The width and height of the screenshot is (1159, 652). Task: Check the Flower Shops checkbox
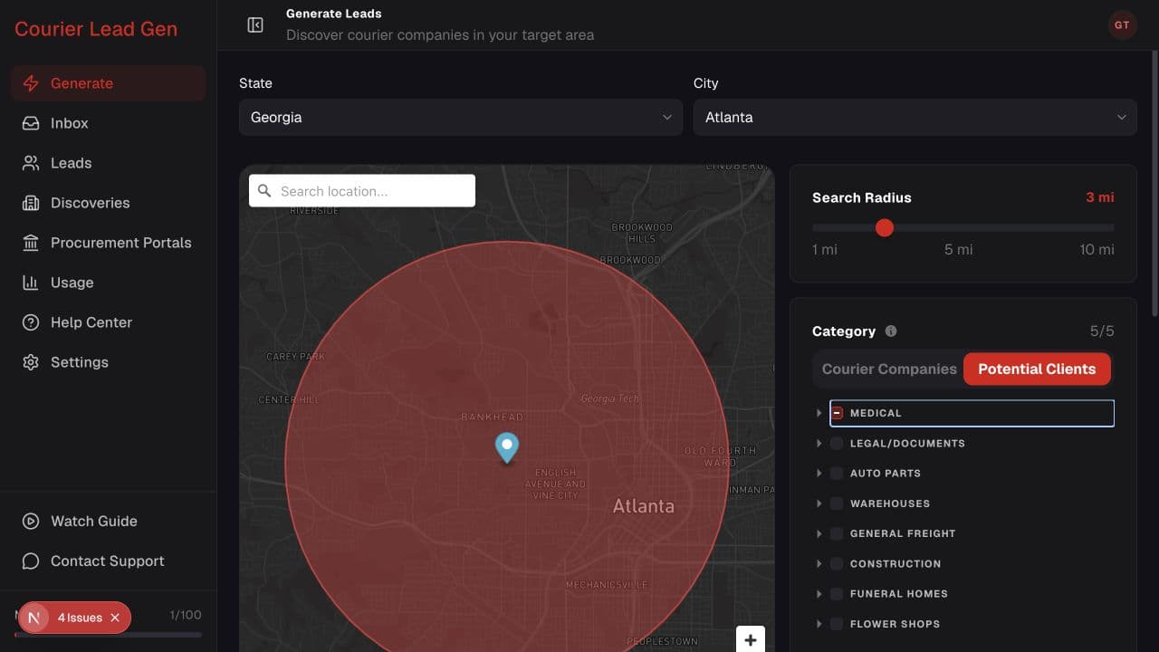837,624
